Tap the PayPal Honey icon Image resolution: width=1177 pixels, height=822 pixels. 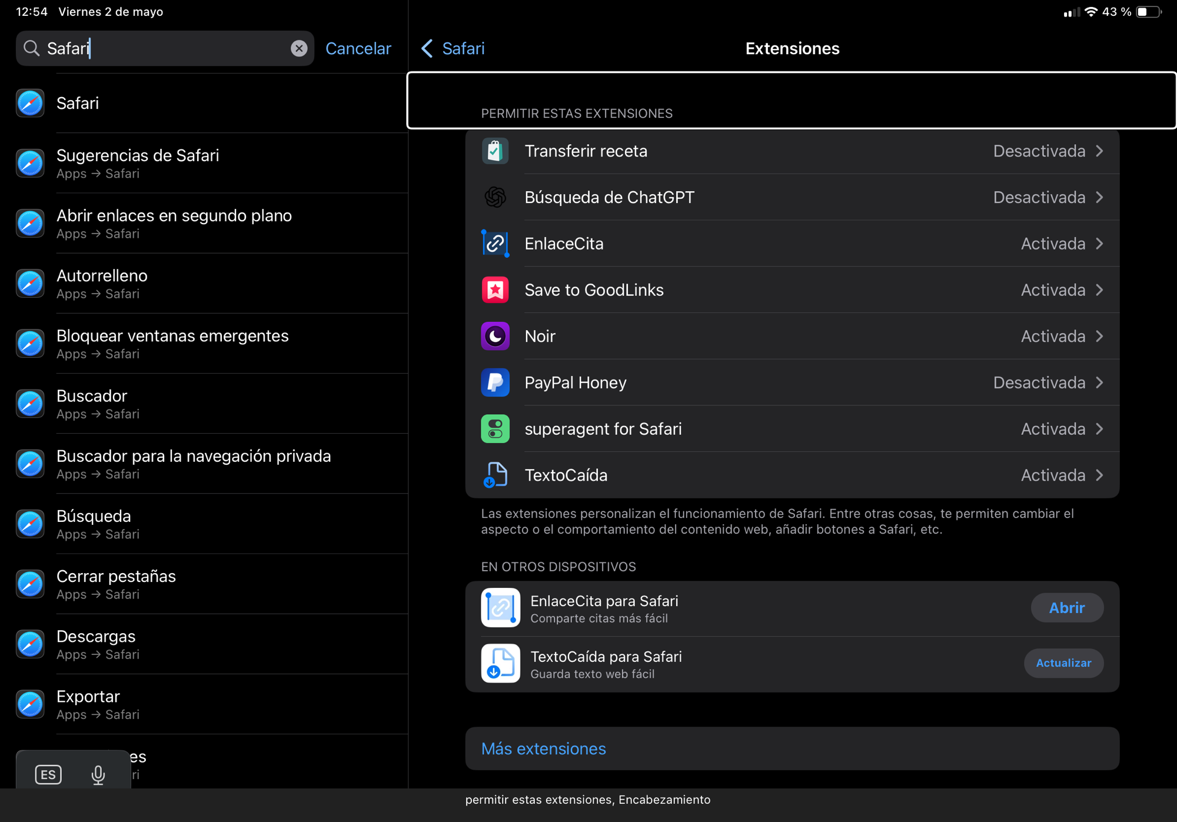(x=495, y=382)
